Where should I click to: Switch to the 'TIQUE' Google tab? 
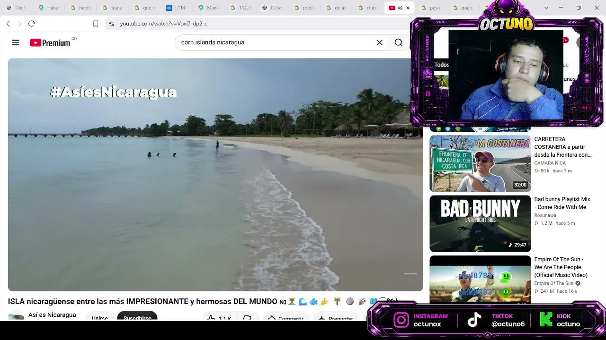point(241,8)
